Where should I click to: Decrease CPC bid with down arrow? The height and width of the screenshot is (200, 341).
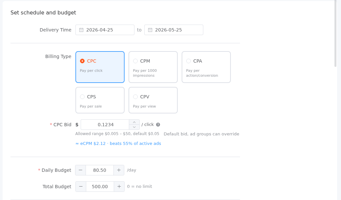tap(134, 127)
